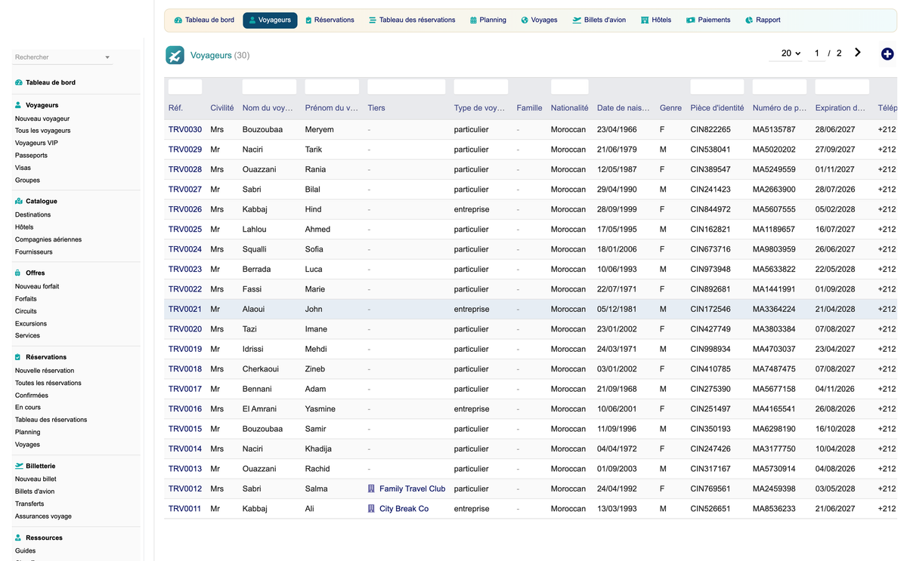Click the page number field
Screen dimensions: 907x561
(x=816, y=54)
